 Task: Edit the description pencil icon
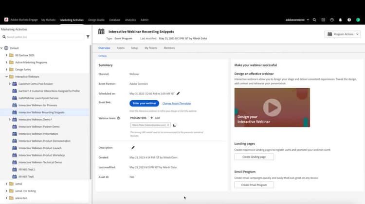coord(133,148)
